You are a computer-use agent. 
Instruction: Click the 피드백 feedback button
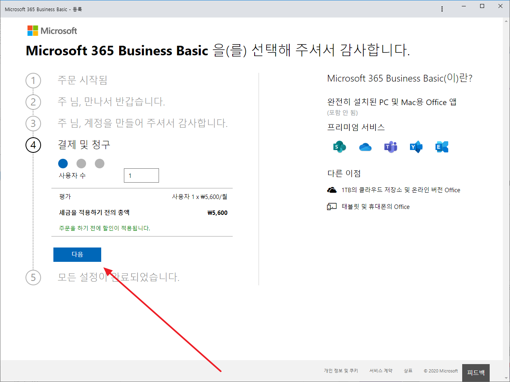click(476, 373)
